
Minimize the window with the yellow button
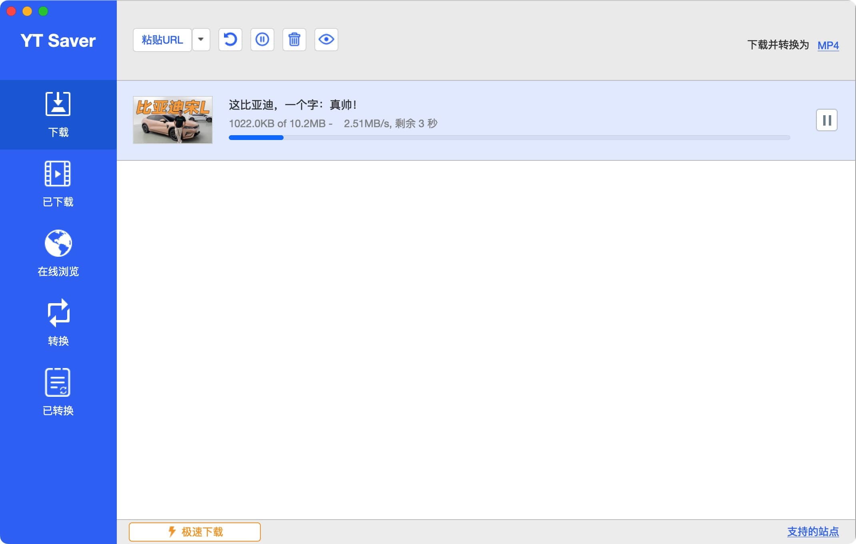tap(27, 11)
